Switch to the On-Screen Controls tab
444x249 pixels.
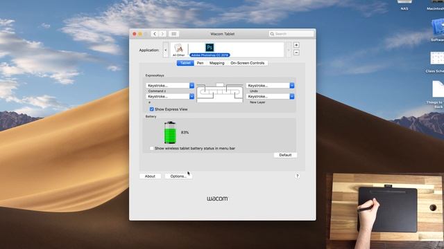(248, 63)
